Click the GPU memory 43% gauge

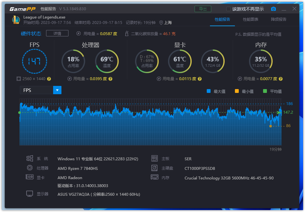[213, 61]
